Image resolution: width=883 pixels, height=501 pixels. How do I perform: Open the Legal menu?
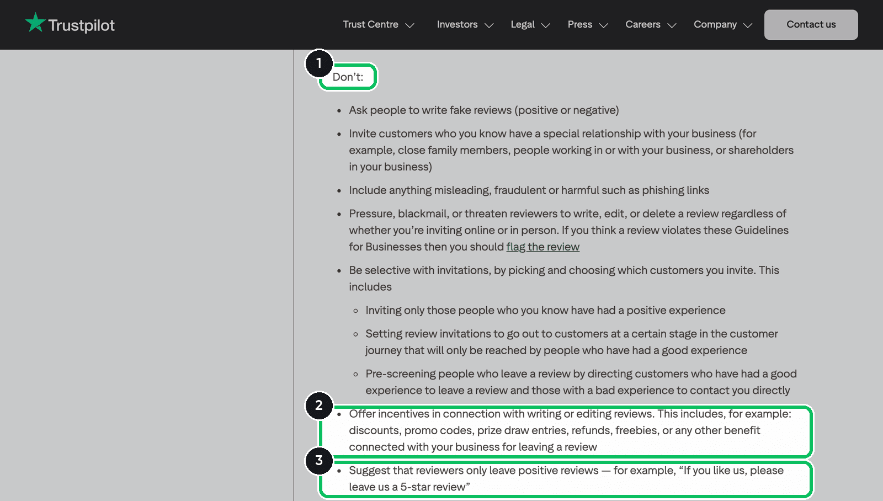(x=523, y=24)
